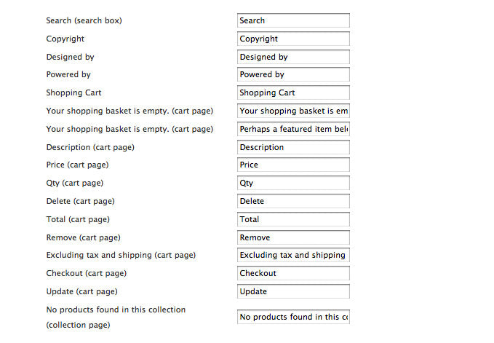Click the Total (cart page) input field
This screenshot has height=343, width=494.
[x=293, y=219]
